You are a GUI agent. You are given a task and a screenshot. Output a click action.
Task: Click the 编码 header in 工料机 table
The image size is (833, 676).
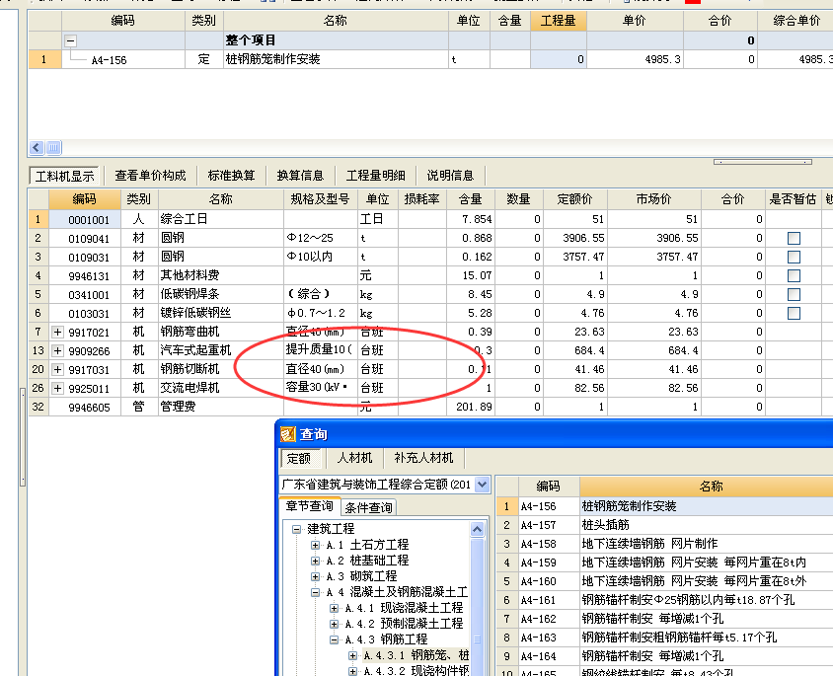pyautogui.click(x=85, y=199)
